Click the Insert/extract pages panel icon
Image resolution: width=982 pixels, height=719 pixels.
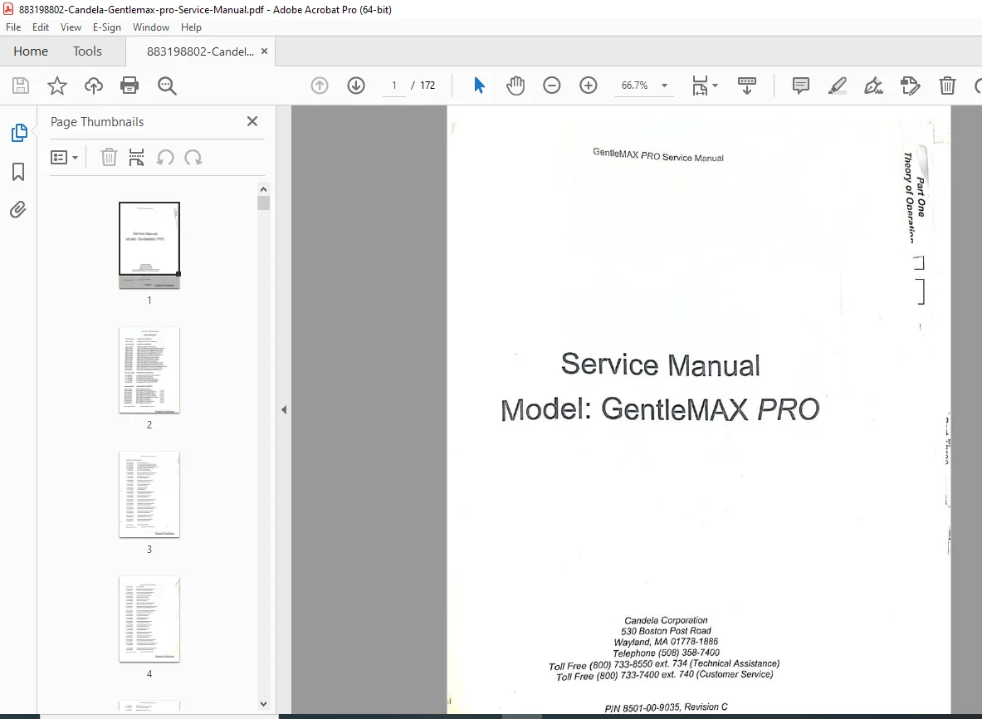[x=136, y=157]
